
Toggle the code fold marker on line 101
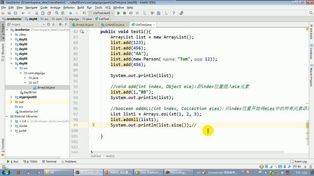pyautogui.click(x=88, y=136)
